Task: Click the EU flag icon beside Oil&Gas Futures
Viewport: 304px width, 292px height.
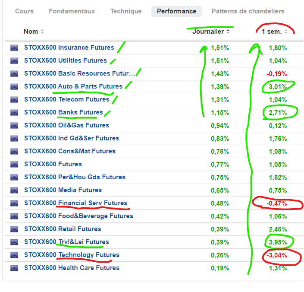Action: pos(14,126)
